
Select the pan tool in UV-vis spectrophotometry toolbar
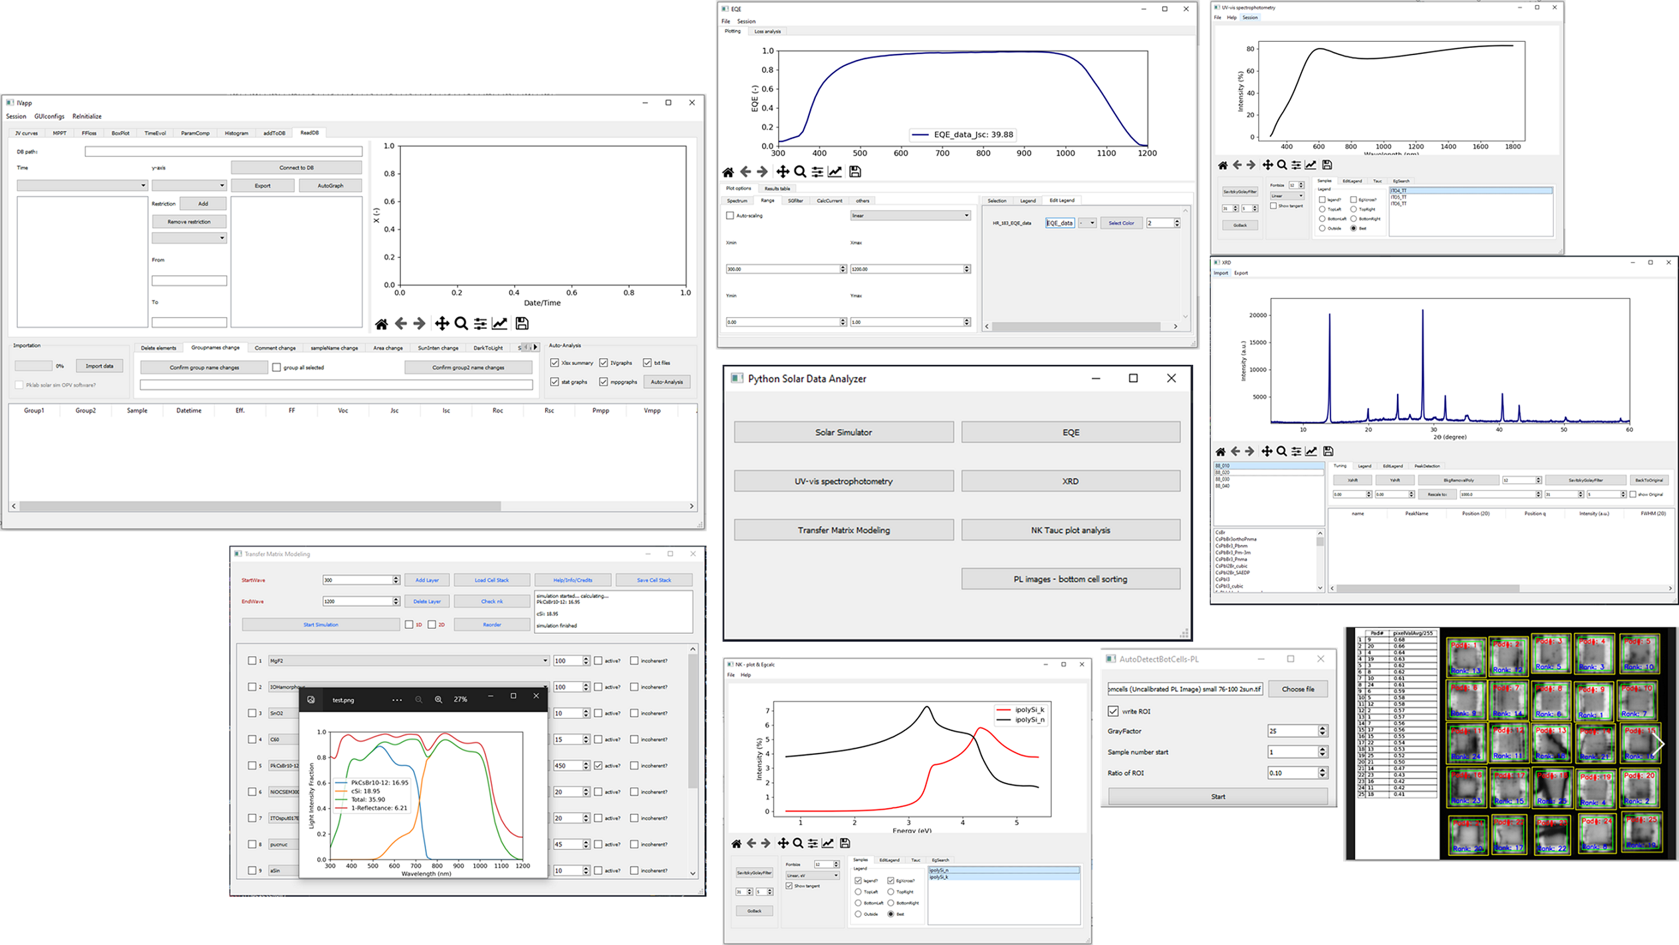click(x=1267, y=165)
